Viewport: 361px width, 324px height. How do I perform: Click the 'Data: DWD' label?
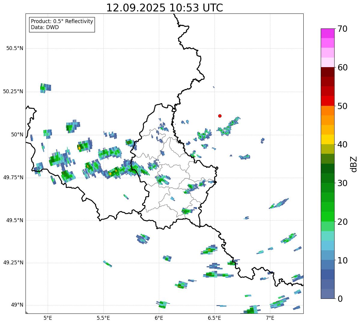click(45, 28)
